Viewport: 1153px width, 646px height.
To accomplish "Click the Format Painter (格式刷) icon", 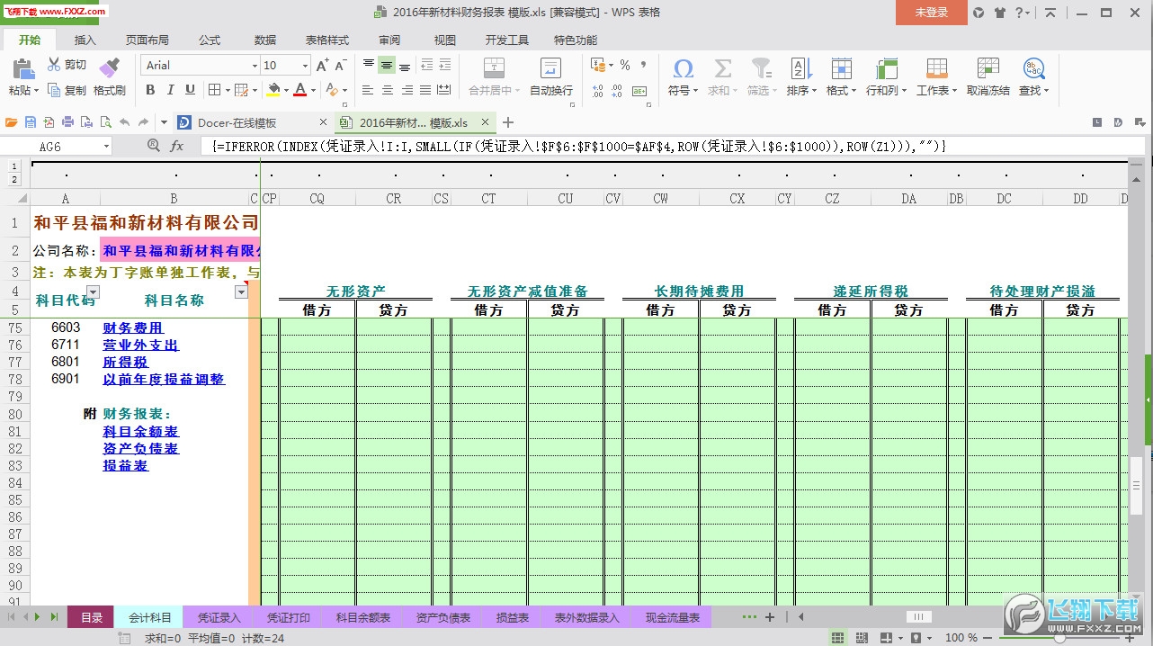I will coord(109,67).
